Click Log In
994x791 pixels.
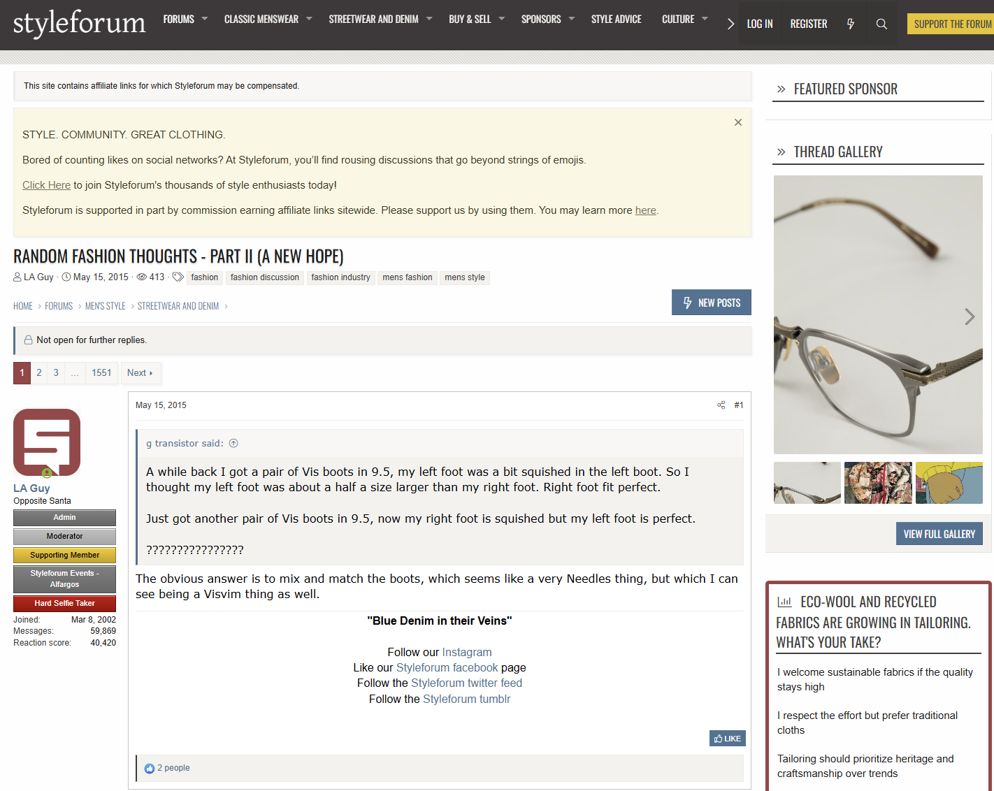point(760,24)
